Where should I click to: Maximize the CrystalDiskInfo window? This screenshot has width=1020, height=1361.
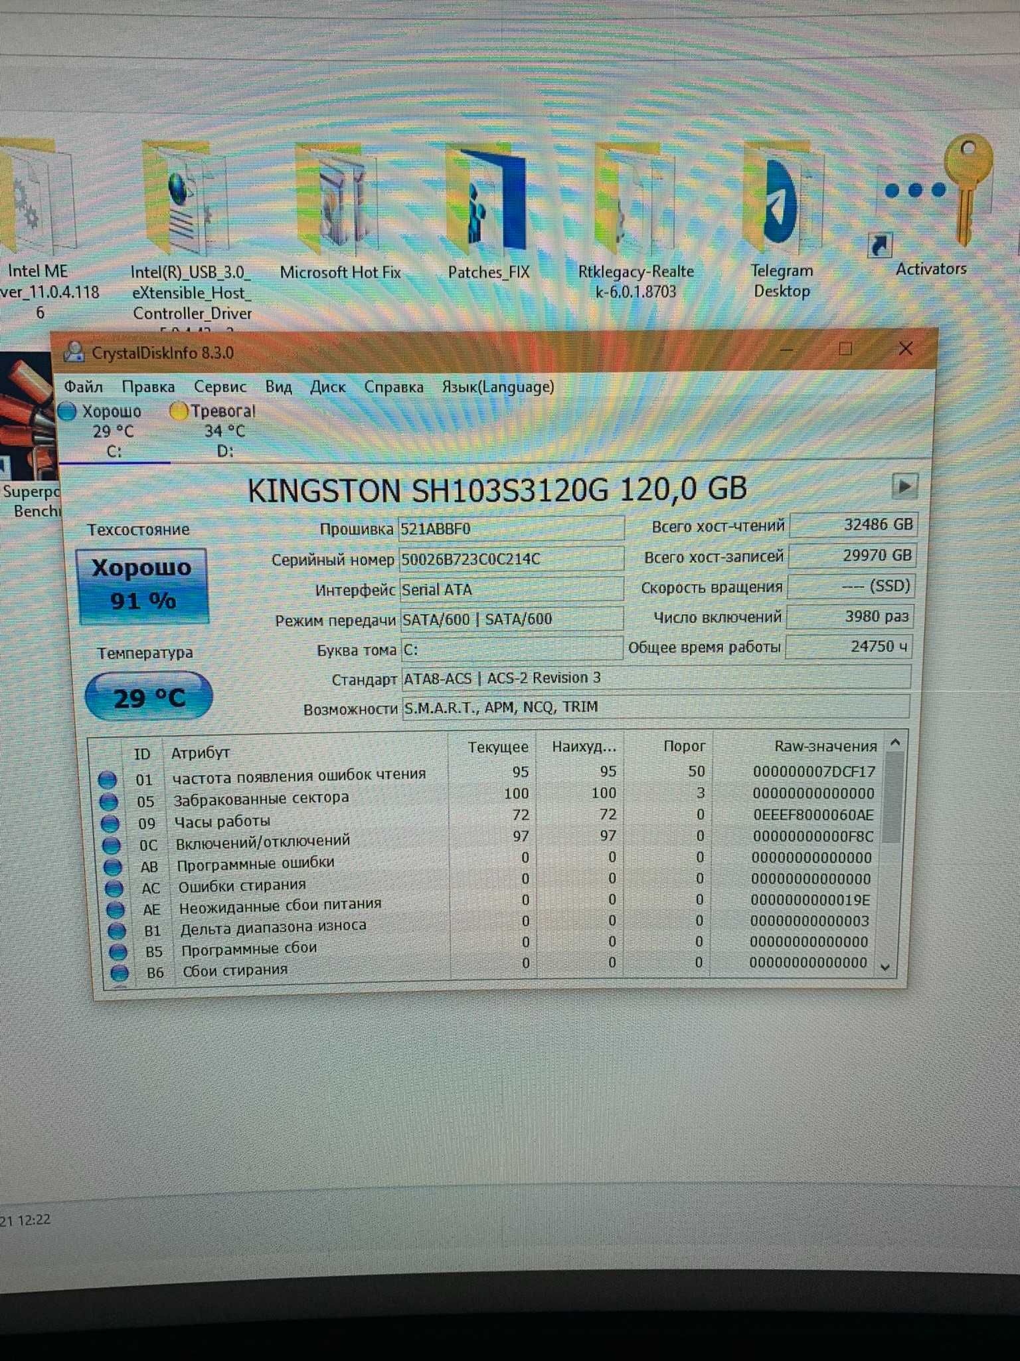845,348
